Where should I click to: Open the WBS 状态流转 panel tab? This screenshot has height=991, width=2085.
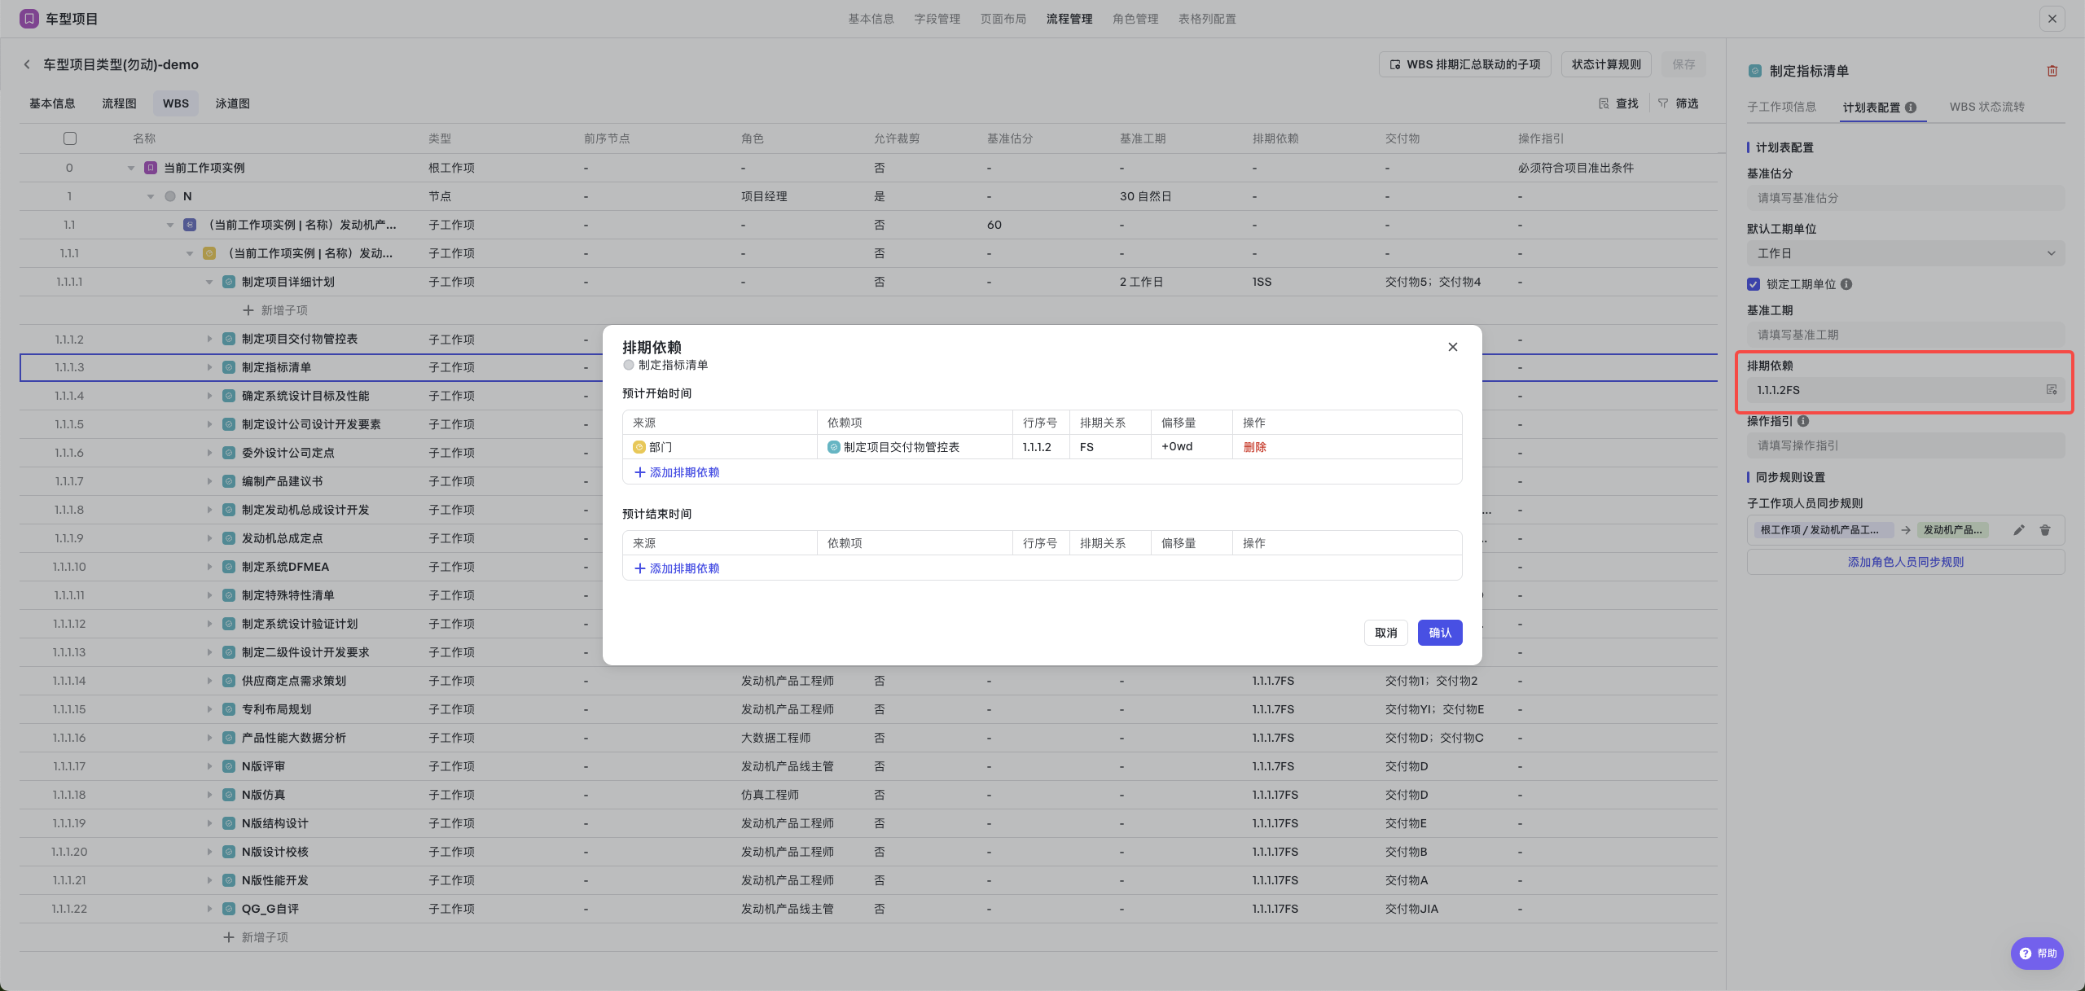click(1986, 107)
